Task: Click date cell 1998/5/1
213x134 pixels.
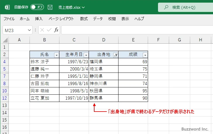Action: click(74, 91)
